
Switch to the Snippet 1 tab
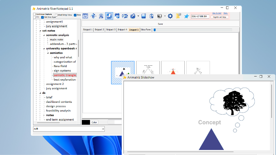coord(88,30)
